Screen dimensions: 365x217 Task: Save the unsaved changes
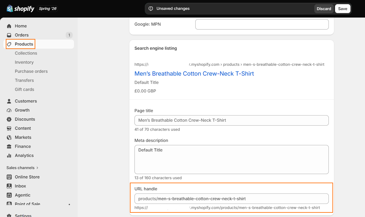coord(342,9)
